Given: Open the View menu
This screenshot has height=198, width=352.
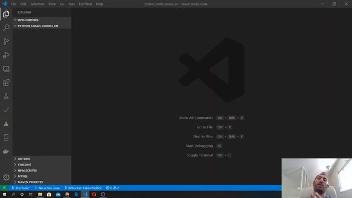Looking at the screenshot, I should tap(52, 4).
